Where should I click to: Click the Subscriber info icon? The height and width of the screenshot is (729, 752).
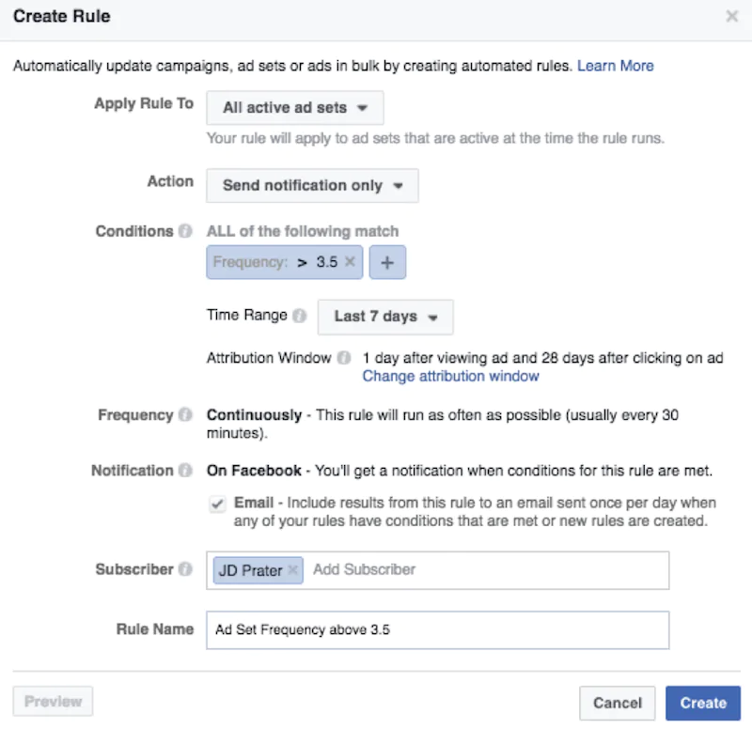coord(187,569)
